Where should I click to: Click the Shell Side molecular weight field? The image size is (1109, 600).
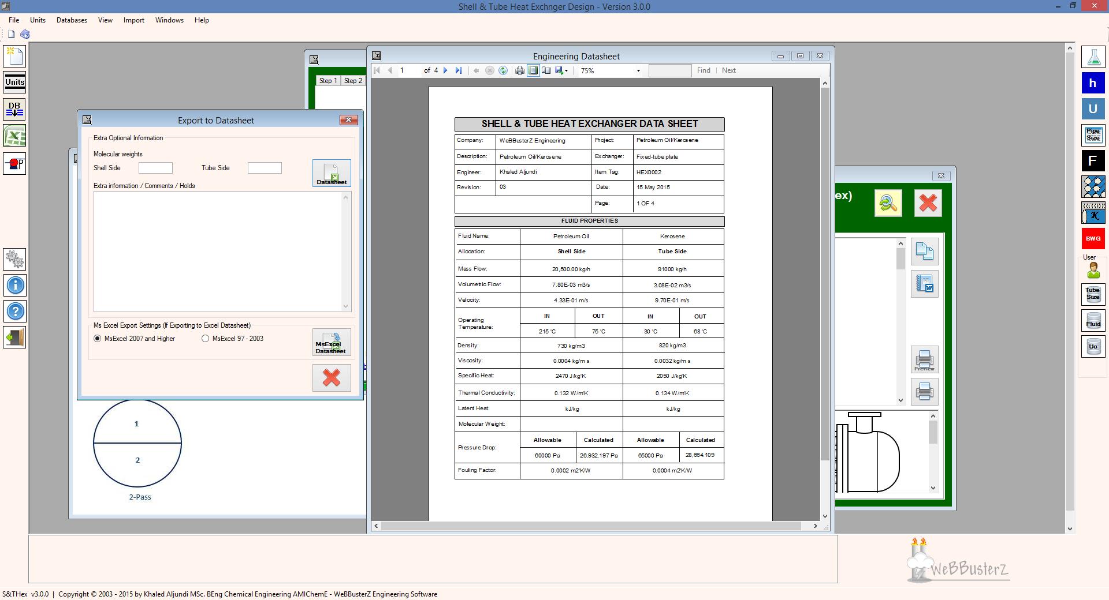coord(155,168)
